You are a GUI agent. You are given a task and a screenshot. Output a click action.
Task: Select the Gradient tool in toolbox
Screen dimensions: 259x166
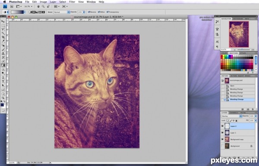(x=3, y=65)
